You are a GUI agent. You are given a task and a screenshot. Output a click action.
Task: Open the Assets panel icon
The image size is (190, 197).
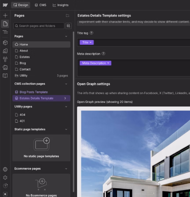point(5,67)
